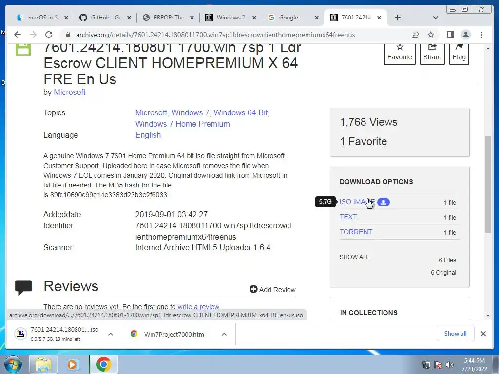The height and width of the screenshot is (374, 499).
Task: Expand the Win7Project7000.htm download options
Action: [x=224, y=334]
